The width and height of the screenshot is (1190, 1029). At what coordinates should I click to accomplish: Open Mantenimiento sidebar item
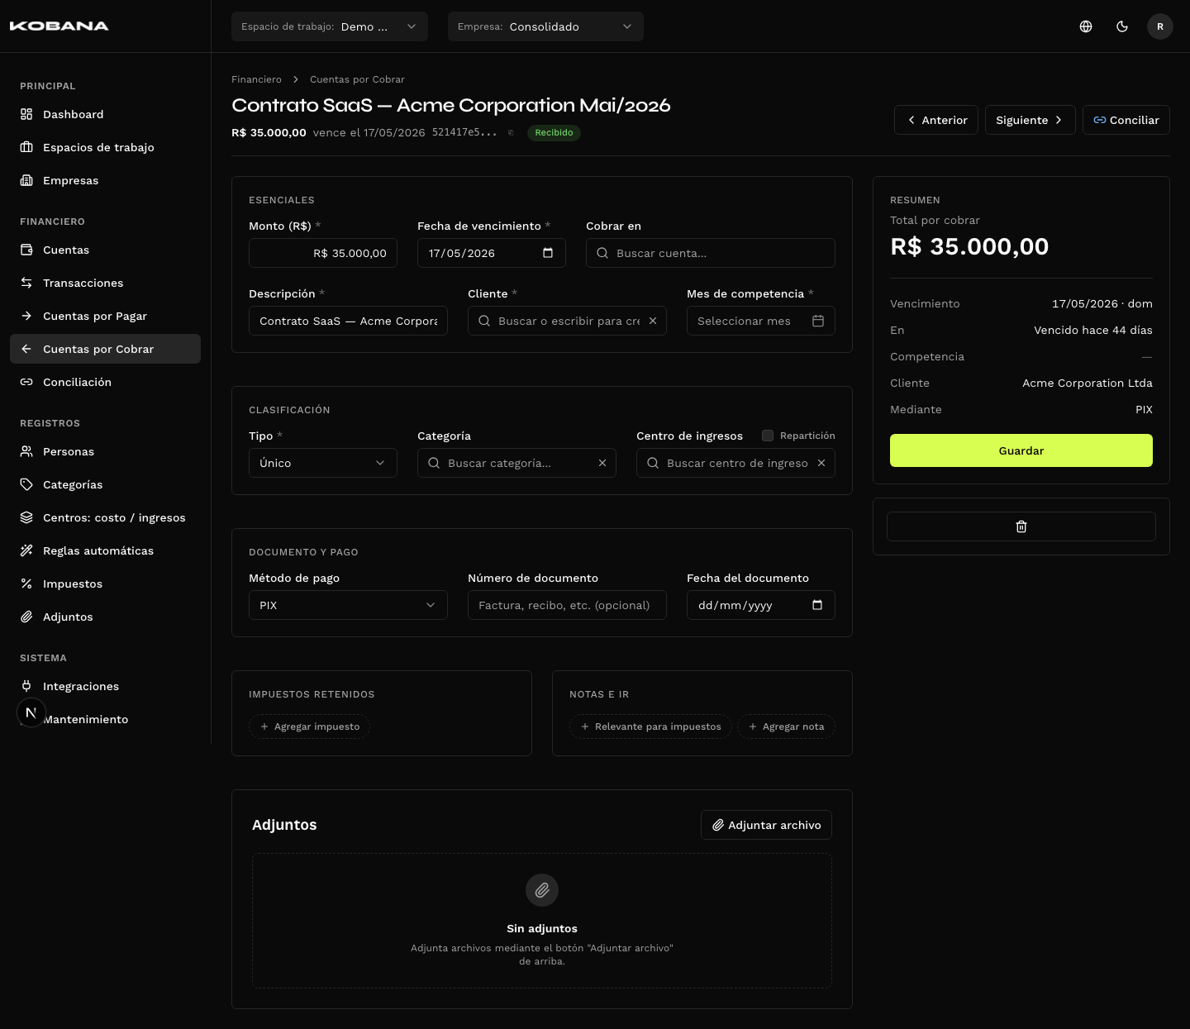coord(105,719)
